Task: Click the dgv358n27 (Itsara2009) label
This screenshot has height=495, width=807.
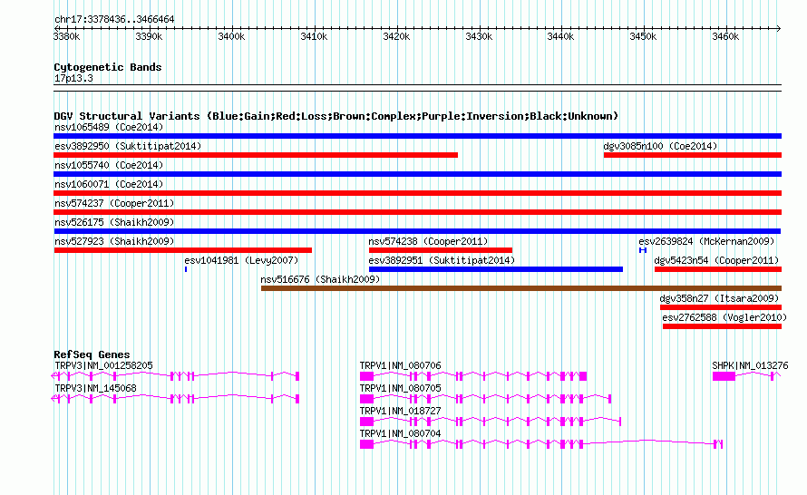Action: [720, 298]
